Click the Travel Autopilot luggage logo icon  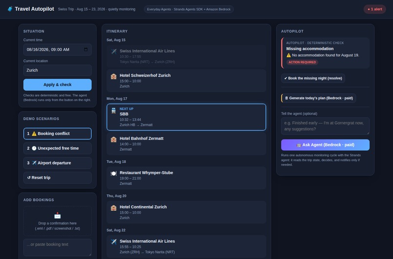pyautogui.click(x=10, y=9)
